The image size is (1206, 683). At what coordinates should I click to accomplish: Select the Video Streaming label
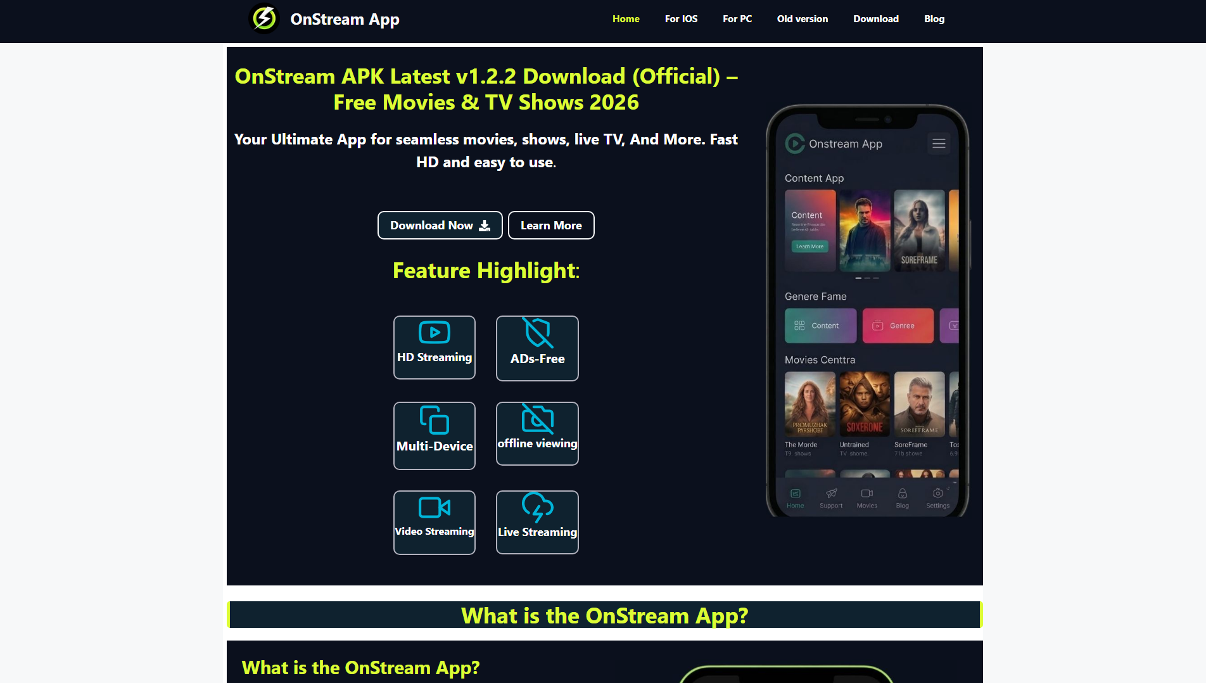point(435,531)
